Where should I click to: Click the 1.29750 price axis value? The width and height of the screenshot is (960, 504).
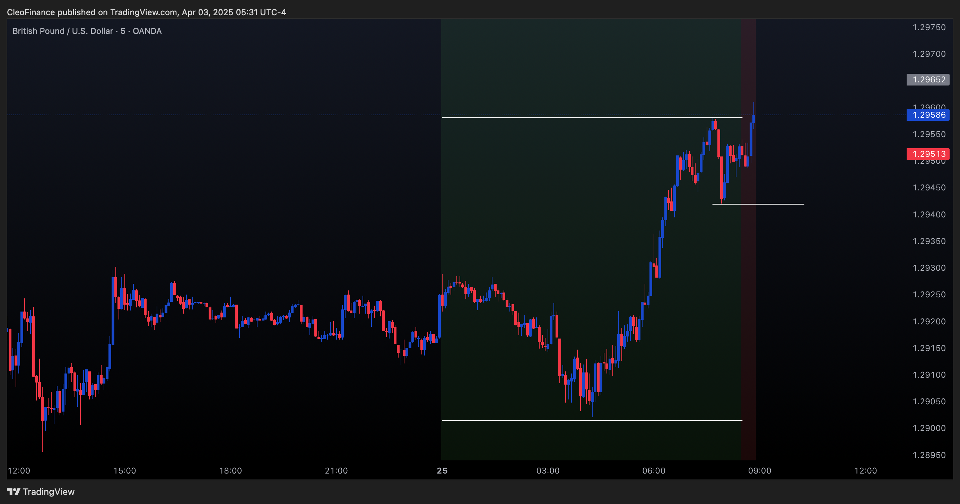(x=929, y=27)
